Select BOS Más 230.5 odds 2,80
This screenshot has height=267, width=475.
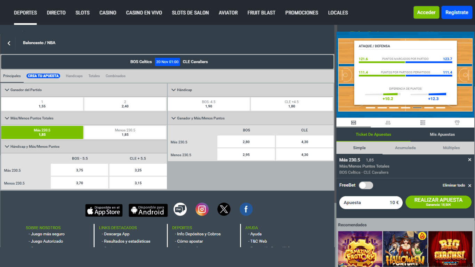pos(246,142)
